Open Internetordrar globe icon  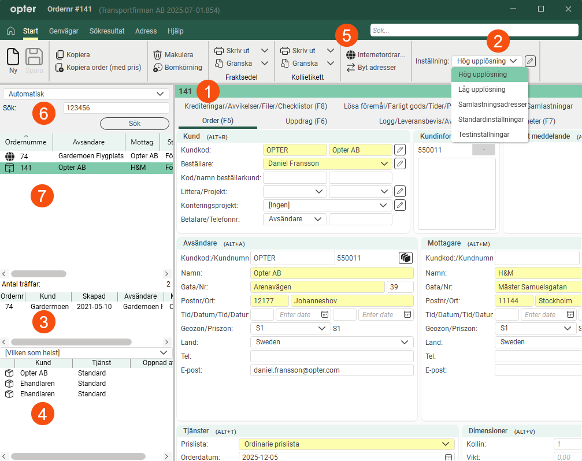[x=351, y=55]
